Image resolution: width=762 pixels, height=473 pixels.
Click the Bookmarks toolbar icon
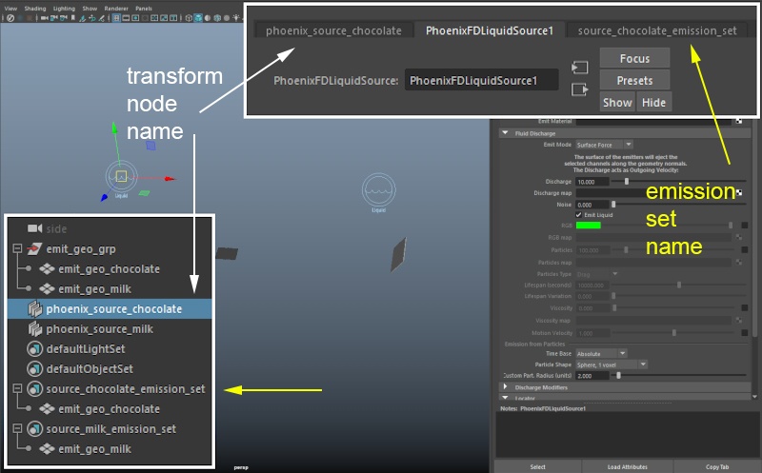pyautogui.click(x=73, y=18)
